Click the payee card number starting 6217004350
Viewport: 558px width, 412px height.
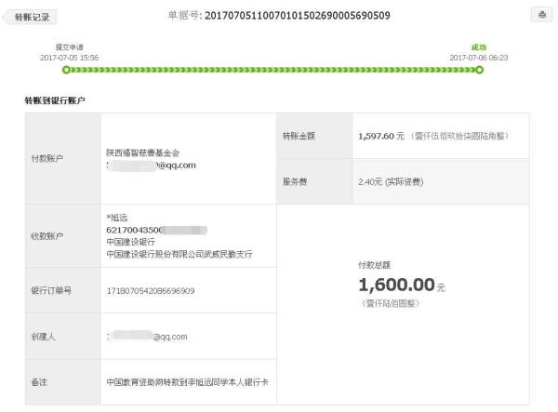coord(155,229)
